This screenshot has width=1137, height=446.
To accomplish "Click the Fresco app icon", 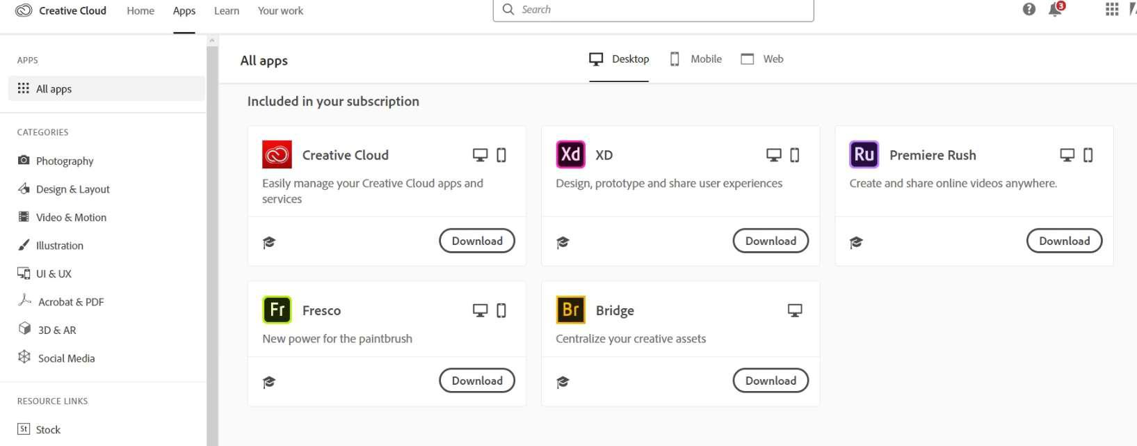I will (277, 310).
